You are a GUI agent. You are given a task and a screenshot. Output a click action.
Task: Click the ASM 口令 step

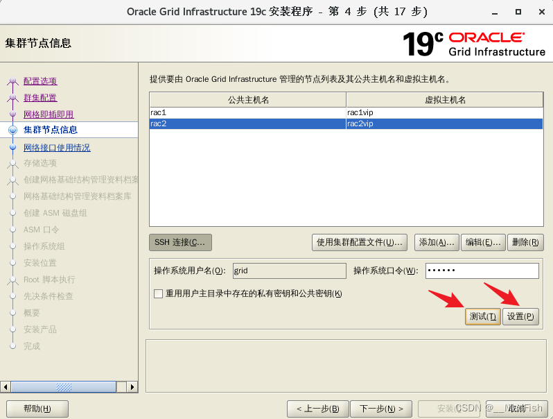(x=42, y=230)
